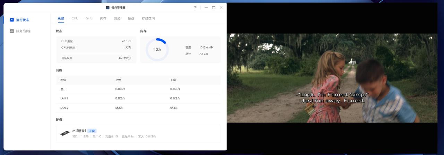Switch to the 硬盘 tab
Image resolution: width=444 pixels, height=155 pixels.
point(131,18)
